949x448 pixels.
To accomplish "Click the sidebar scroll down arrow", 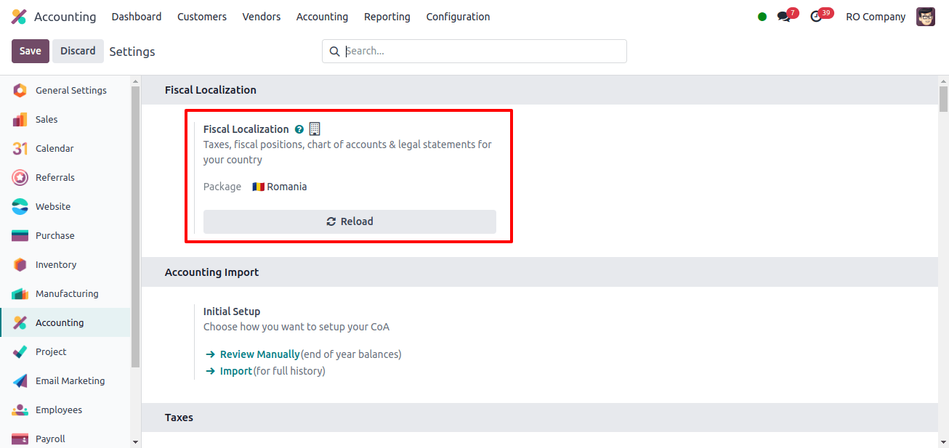I will click(135, 441).
